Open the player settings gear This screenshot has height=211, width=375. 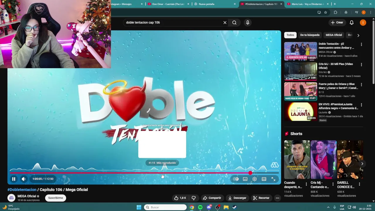point(255,179)
